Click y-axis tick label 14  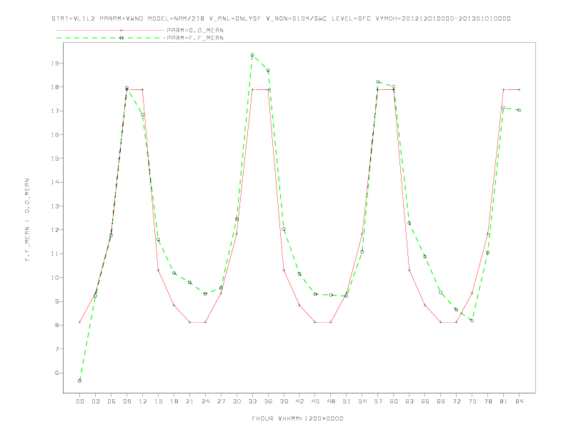[x=54, y=183]
